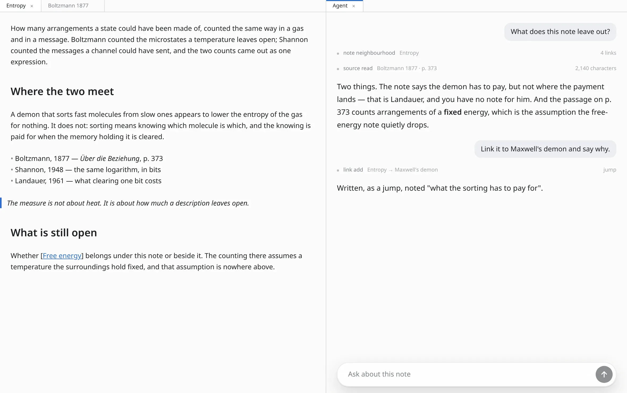The height and width of the screenshot is (393, 627).
Task: Select the Agent panel tab
Action: [340, 6]
